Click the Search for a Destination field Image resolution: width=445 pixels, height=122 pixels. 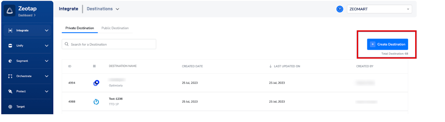[109, 44]
